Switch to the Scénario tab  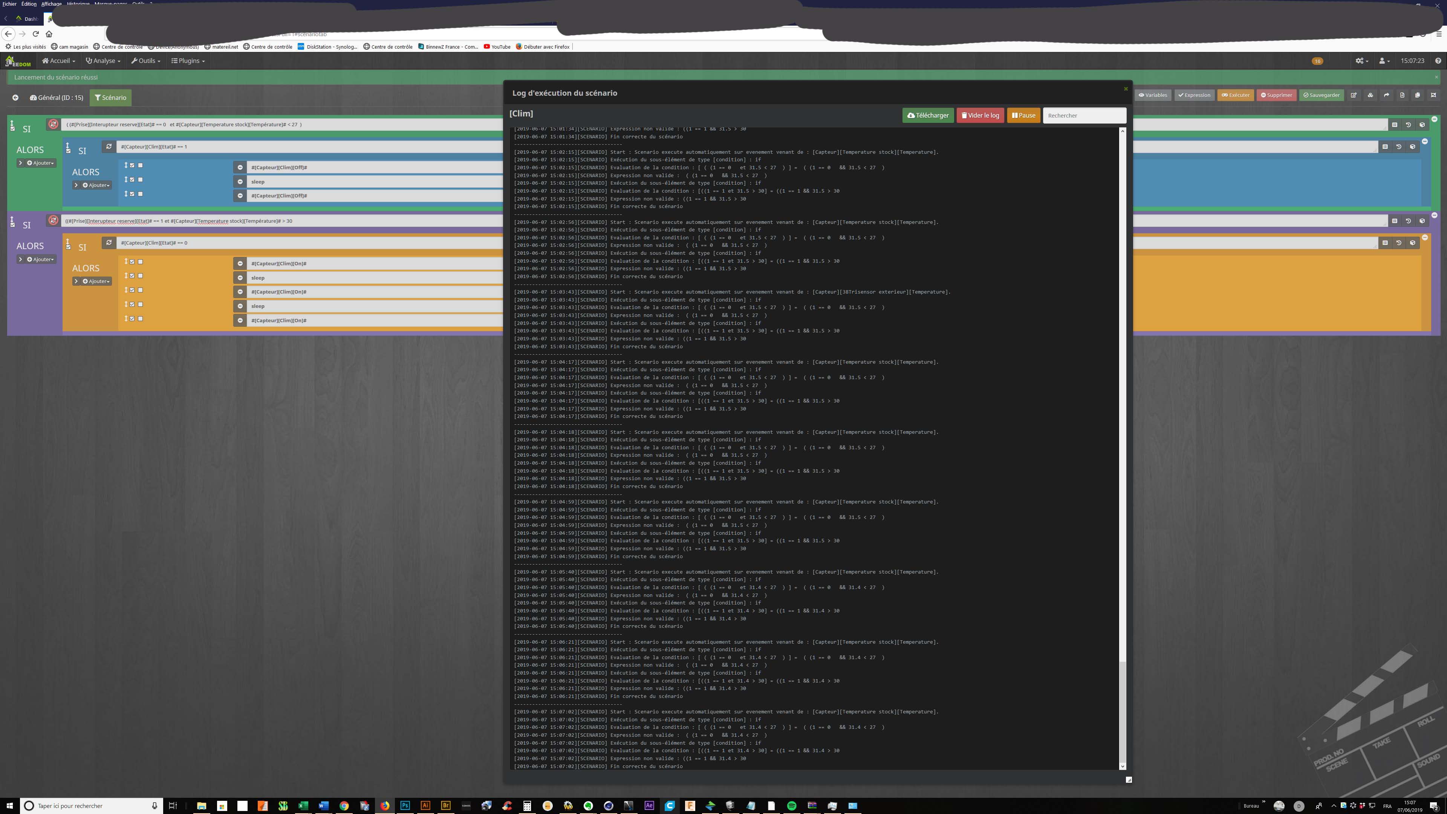[111, 98]
